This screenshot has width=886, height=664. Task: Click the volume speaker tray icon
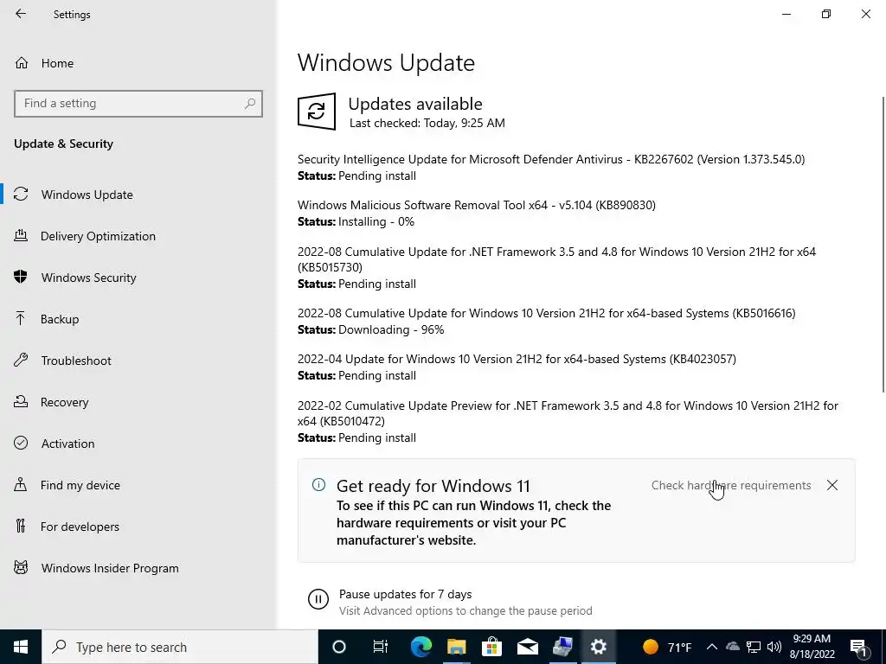tap(774, 647)
